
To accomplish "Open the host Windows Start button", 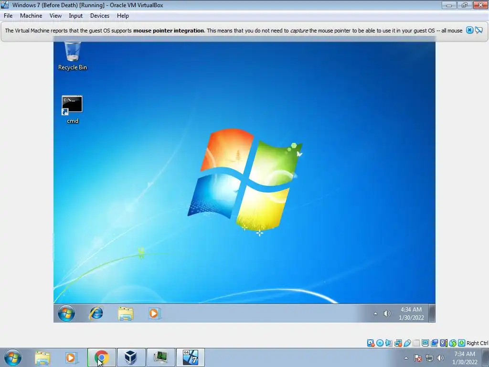I will (x=13, y=357).
